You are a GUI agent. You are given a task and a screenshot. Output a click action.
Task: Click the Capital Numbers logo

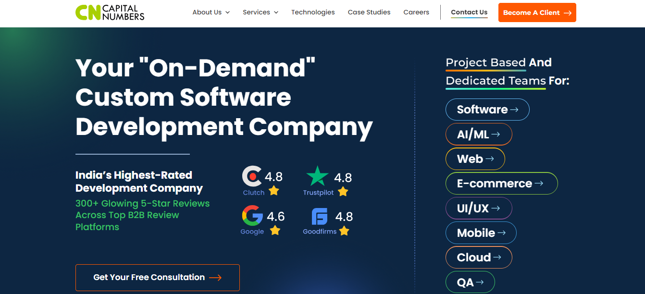tap(110, 12)
